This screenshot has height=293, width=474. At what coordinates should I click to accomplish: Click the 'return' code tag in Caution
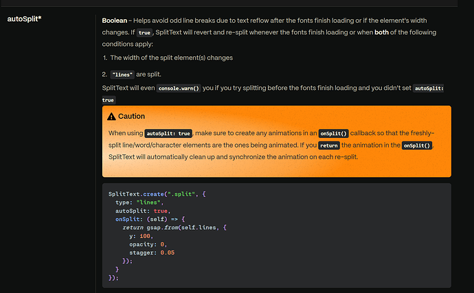pyautogui.click(x=329, y=145)
